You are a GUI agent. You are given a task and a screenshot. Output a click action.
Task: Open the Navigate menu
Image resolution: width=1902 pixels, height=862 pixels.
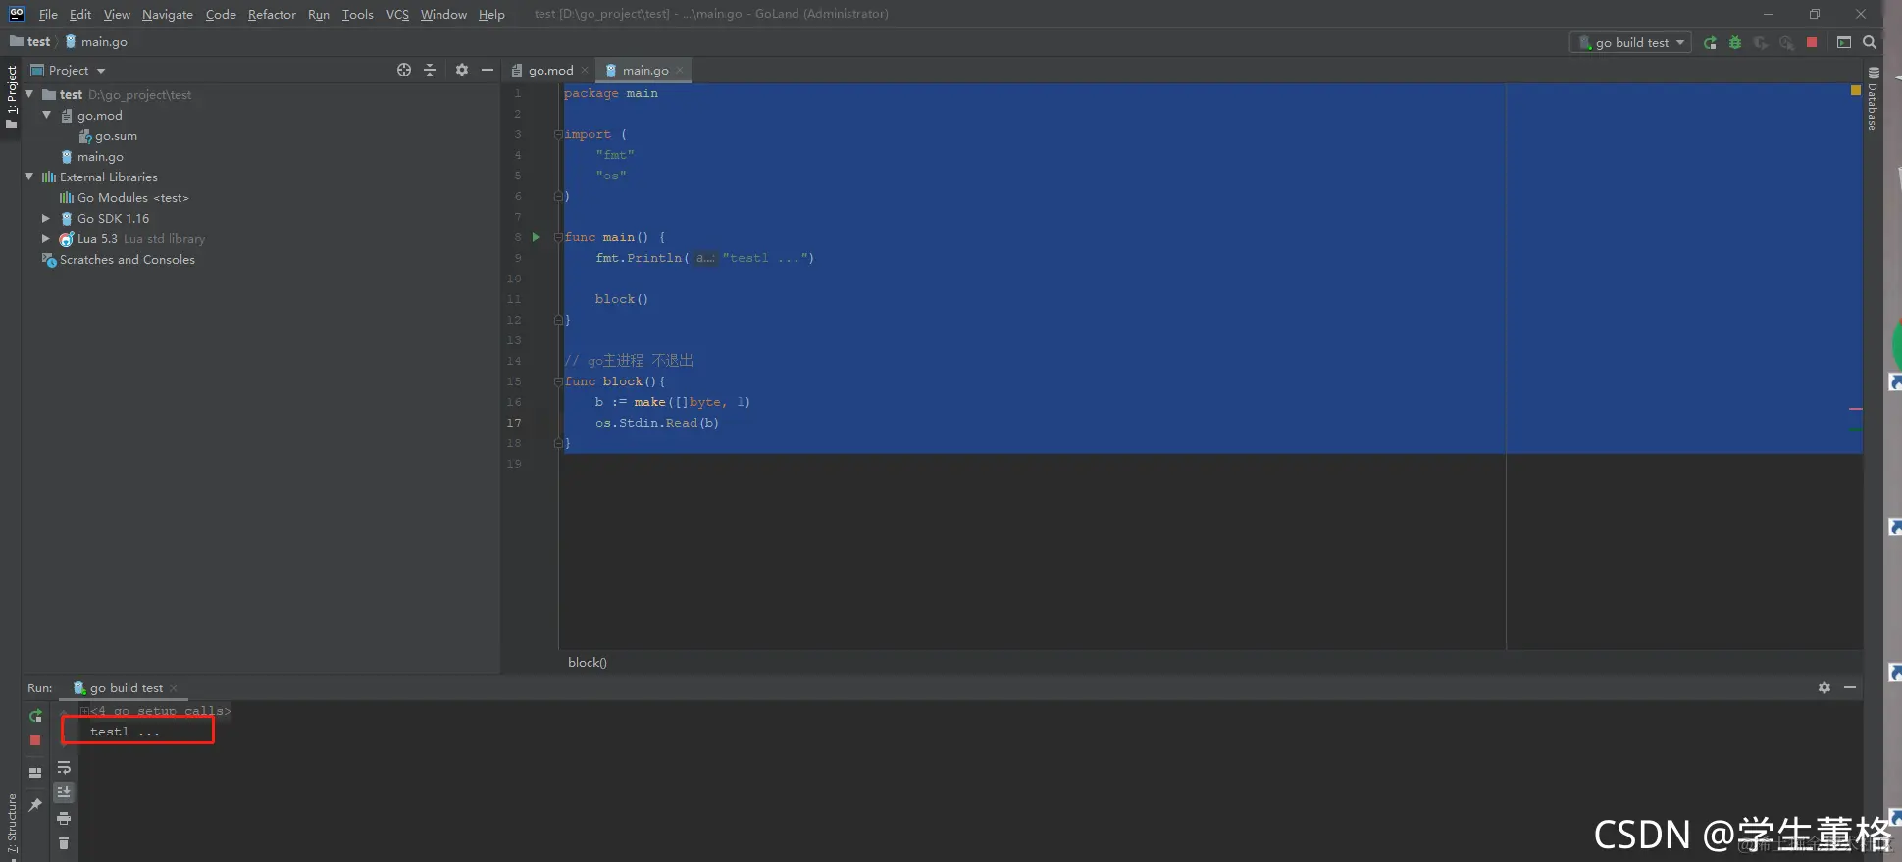(x=168, y=14)
